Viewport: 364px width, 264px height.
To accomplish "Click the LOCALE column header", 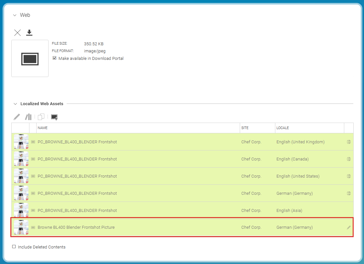I will pos(282,128).
